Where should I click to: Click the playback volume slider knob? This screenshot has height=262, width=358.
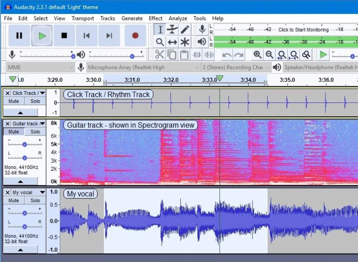[132, 56]
